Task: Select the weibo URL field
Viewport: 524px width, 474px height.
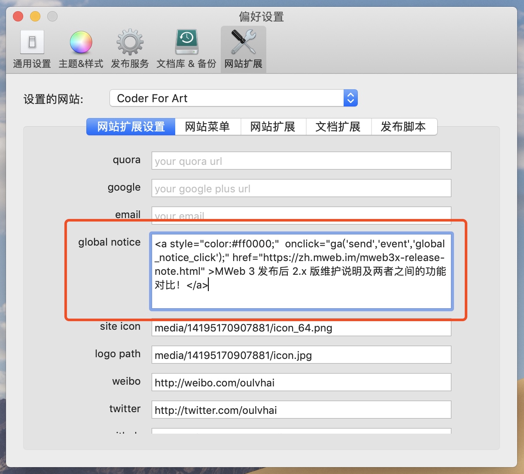Action: (301, 383)
